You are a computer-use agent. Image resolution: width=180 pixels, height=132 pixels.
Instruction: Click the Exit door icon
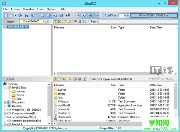[x=96, y=15]
